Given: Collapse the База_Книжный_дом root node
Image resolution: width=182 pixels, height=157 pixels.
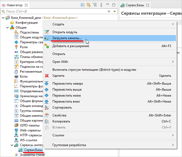Looking at the screenshot, I should click(x=3, y=18).
